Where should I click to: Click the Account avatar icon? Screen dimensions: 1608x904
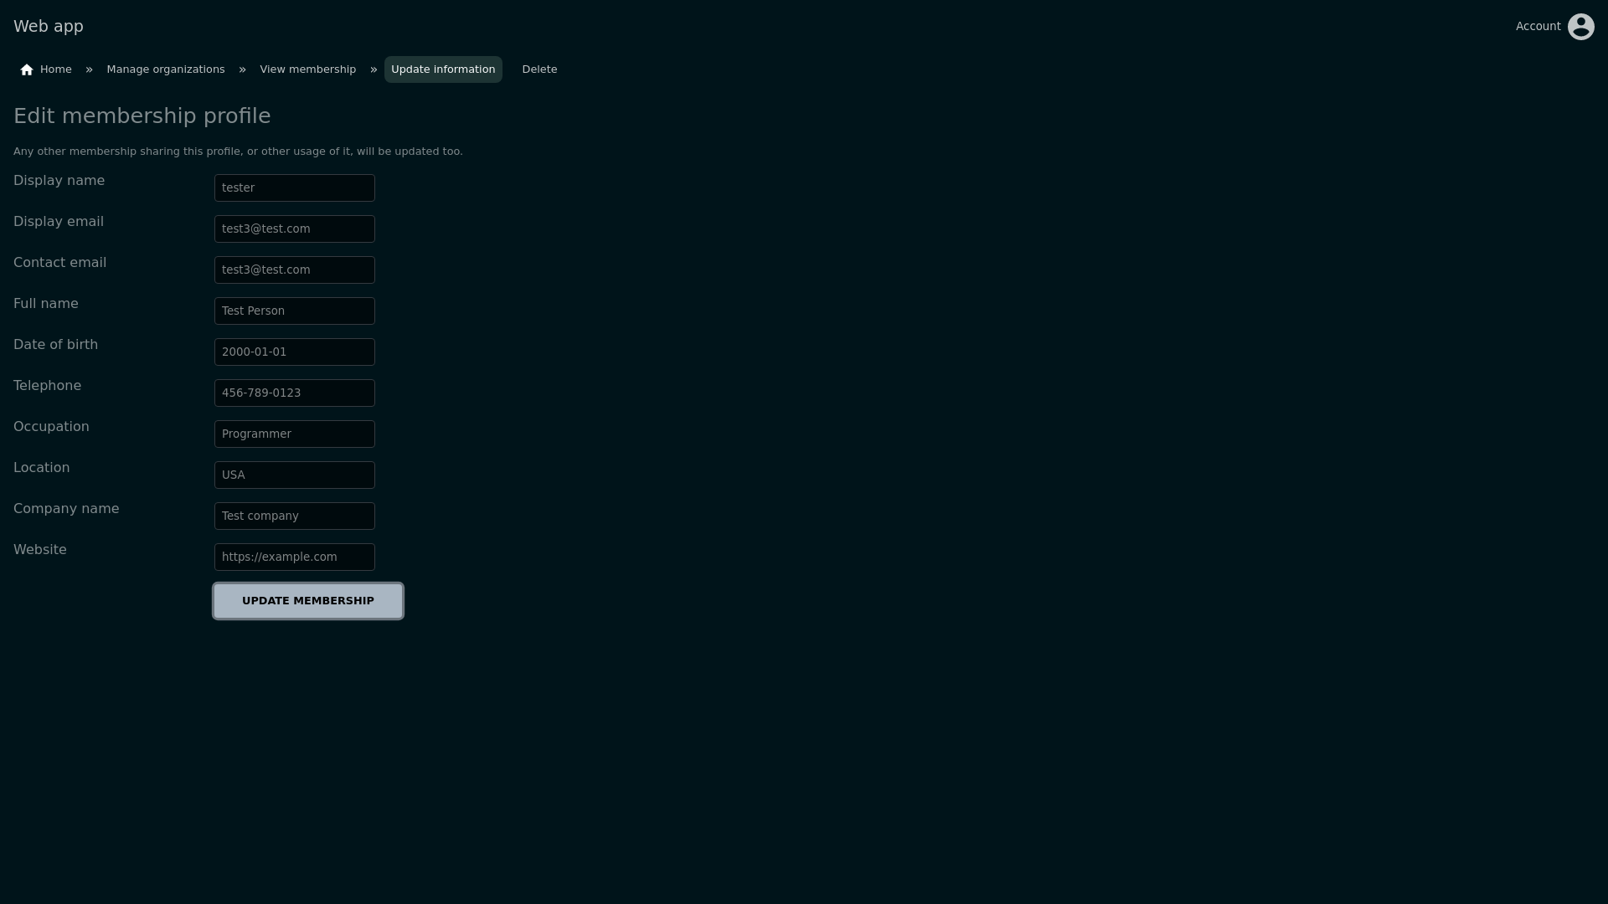pyautogui.click(x=1580, y=27)
